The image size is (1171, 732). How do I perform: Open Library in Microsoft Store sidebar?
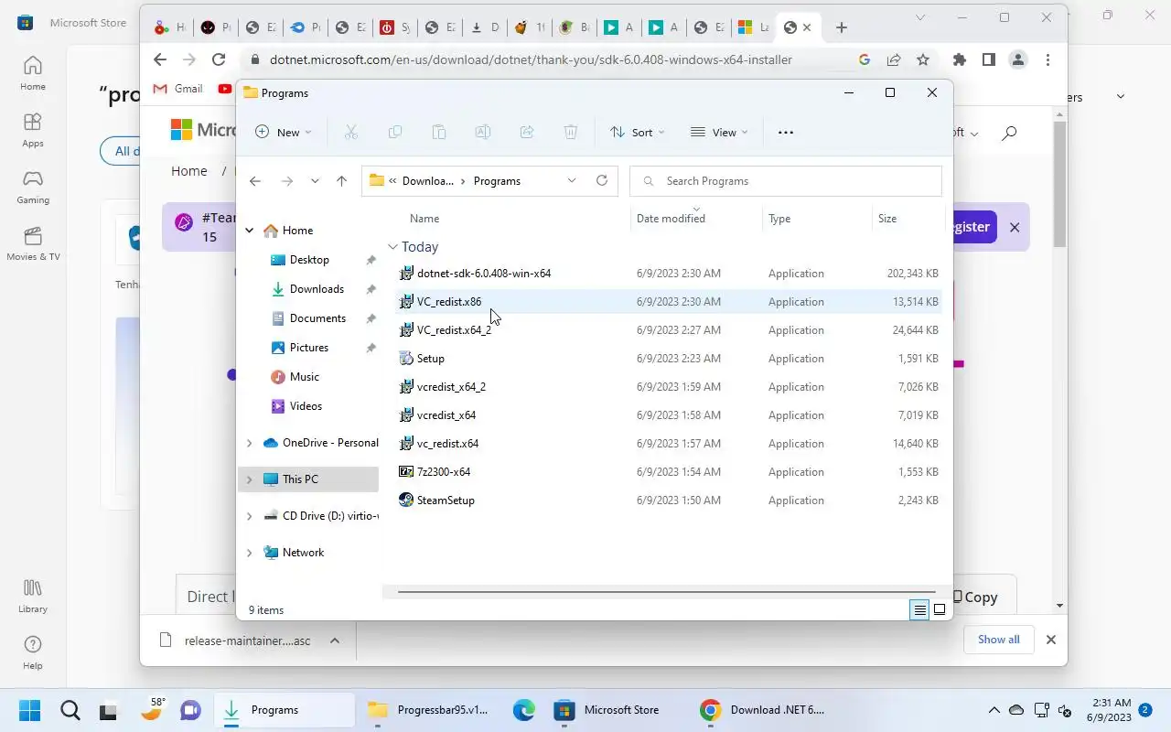click(x=33, y=596)
